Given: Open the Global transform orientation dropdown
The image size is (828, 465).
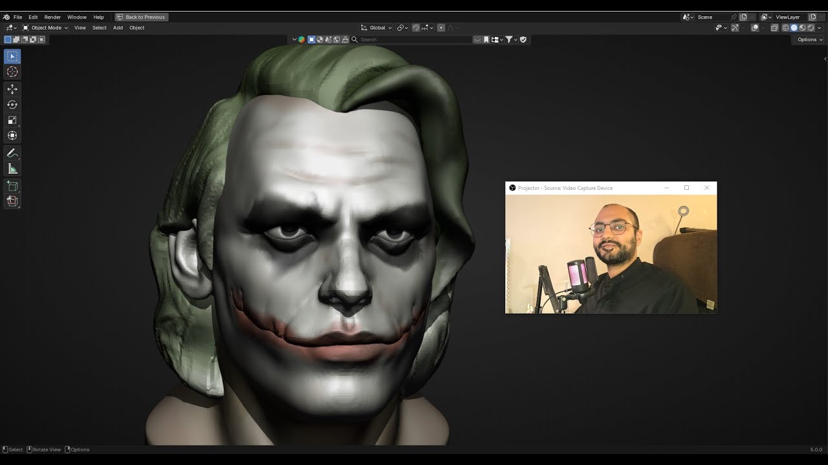Looking at the screenshot, I should [x=376, y=28].
